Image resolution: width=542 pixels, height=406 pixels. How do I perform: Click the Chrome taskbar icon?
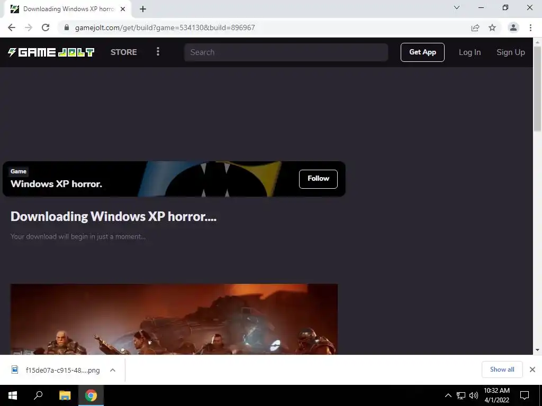91,395
